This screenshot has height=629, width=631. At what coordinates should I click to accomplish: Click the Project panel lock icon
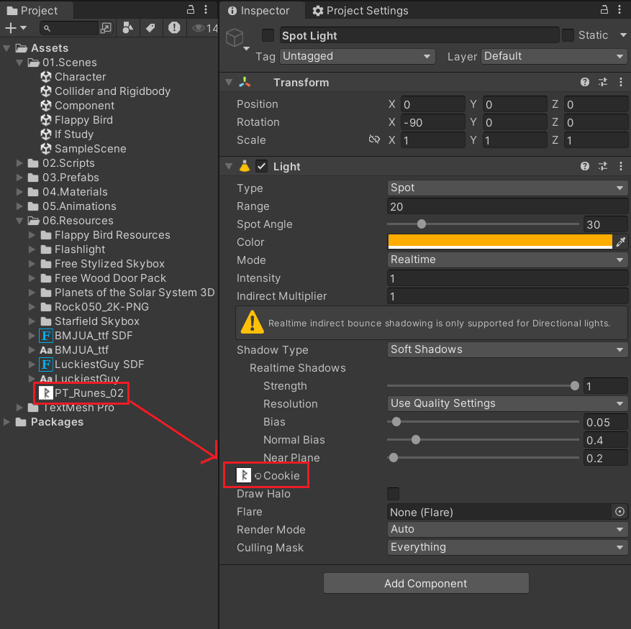pos(191,9)
